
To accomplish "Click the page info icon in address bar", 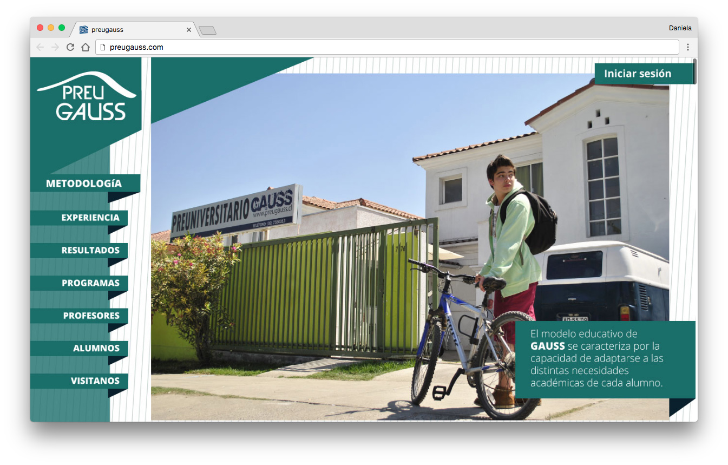I will [103, 47].
